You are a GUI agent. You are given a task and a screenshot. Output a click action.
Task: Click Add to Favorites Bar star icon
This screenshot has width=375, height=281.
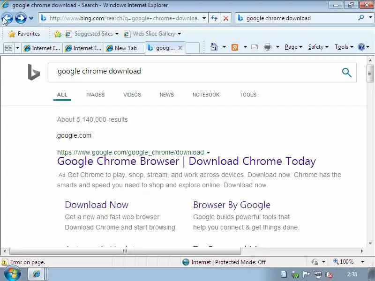tap(58, 34)
